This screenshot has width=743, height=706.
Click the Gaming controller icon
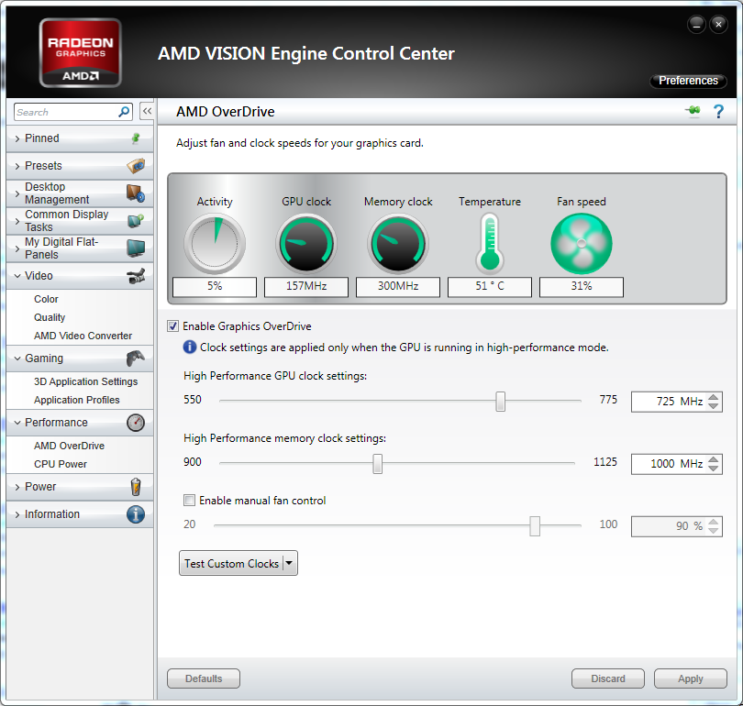pos(136,359)
